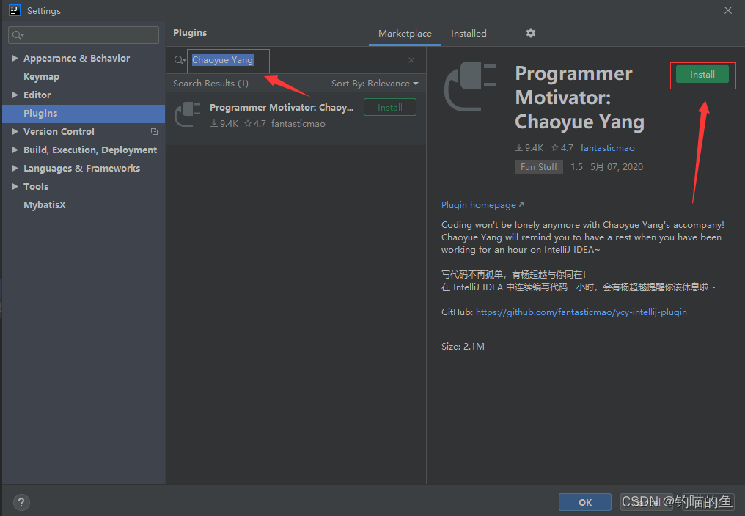Open the GitHub ycy-intellij-plugin link
The height and width of the screenshot is (516, 745).
581,312
